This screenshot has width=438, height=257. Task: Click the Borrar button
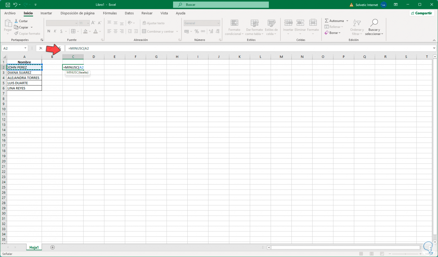(332, 33)
